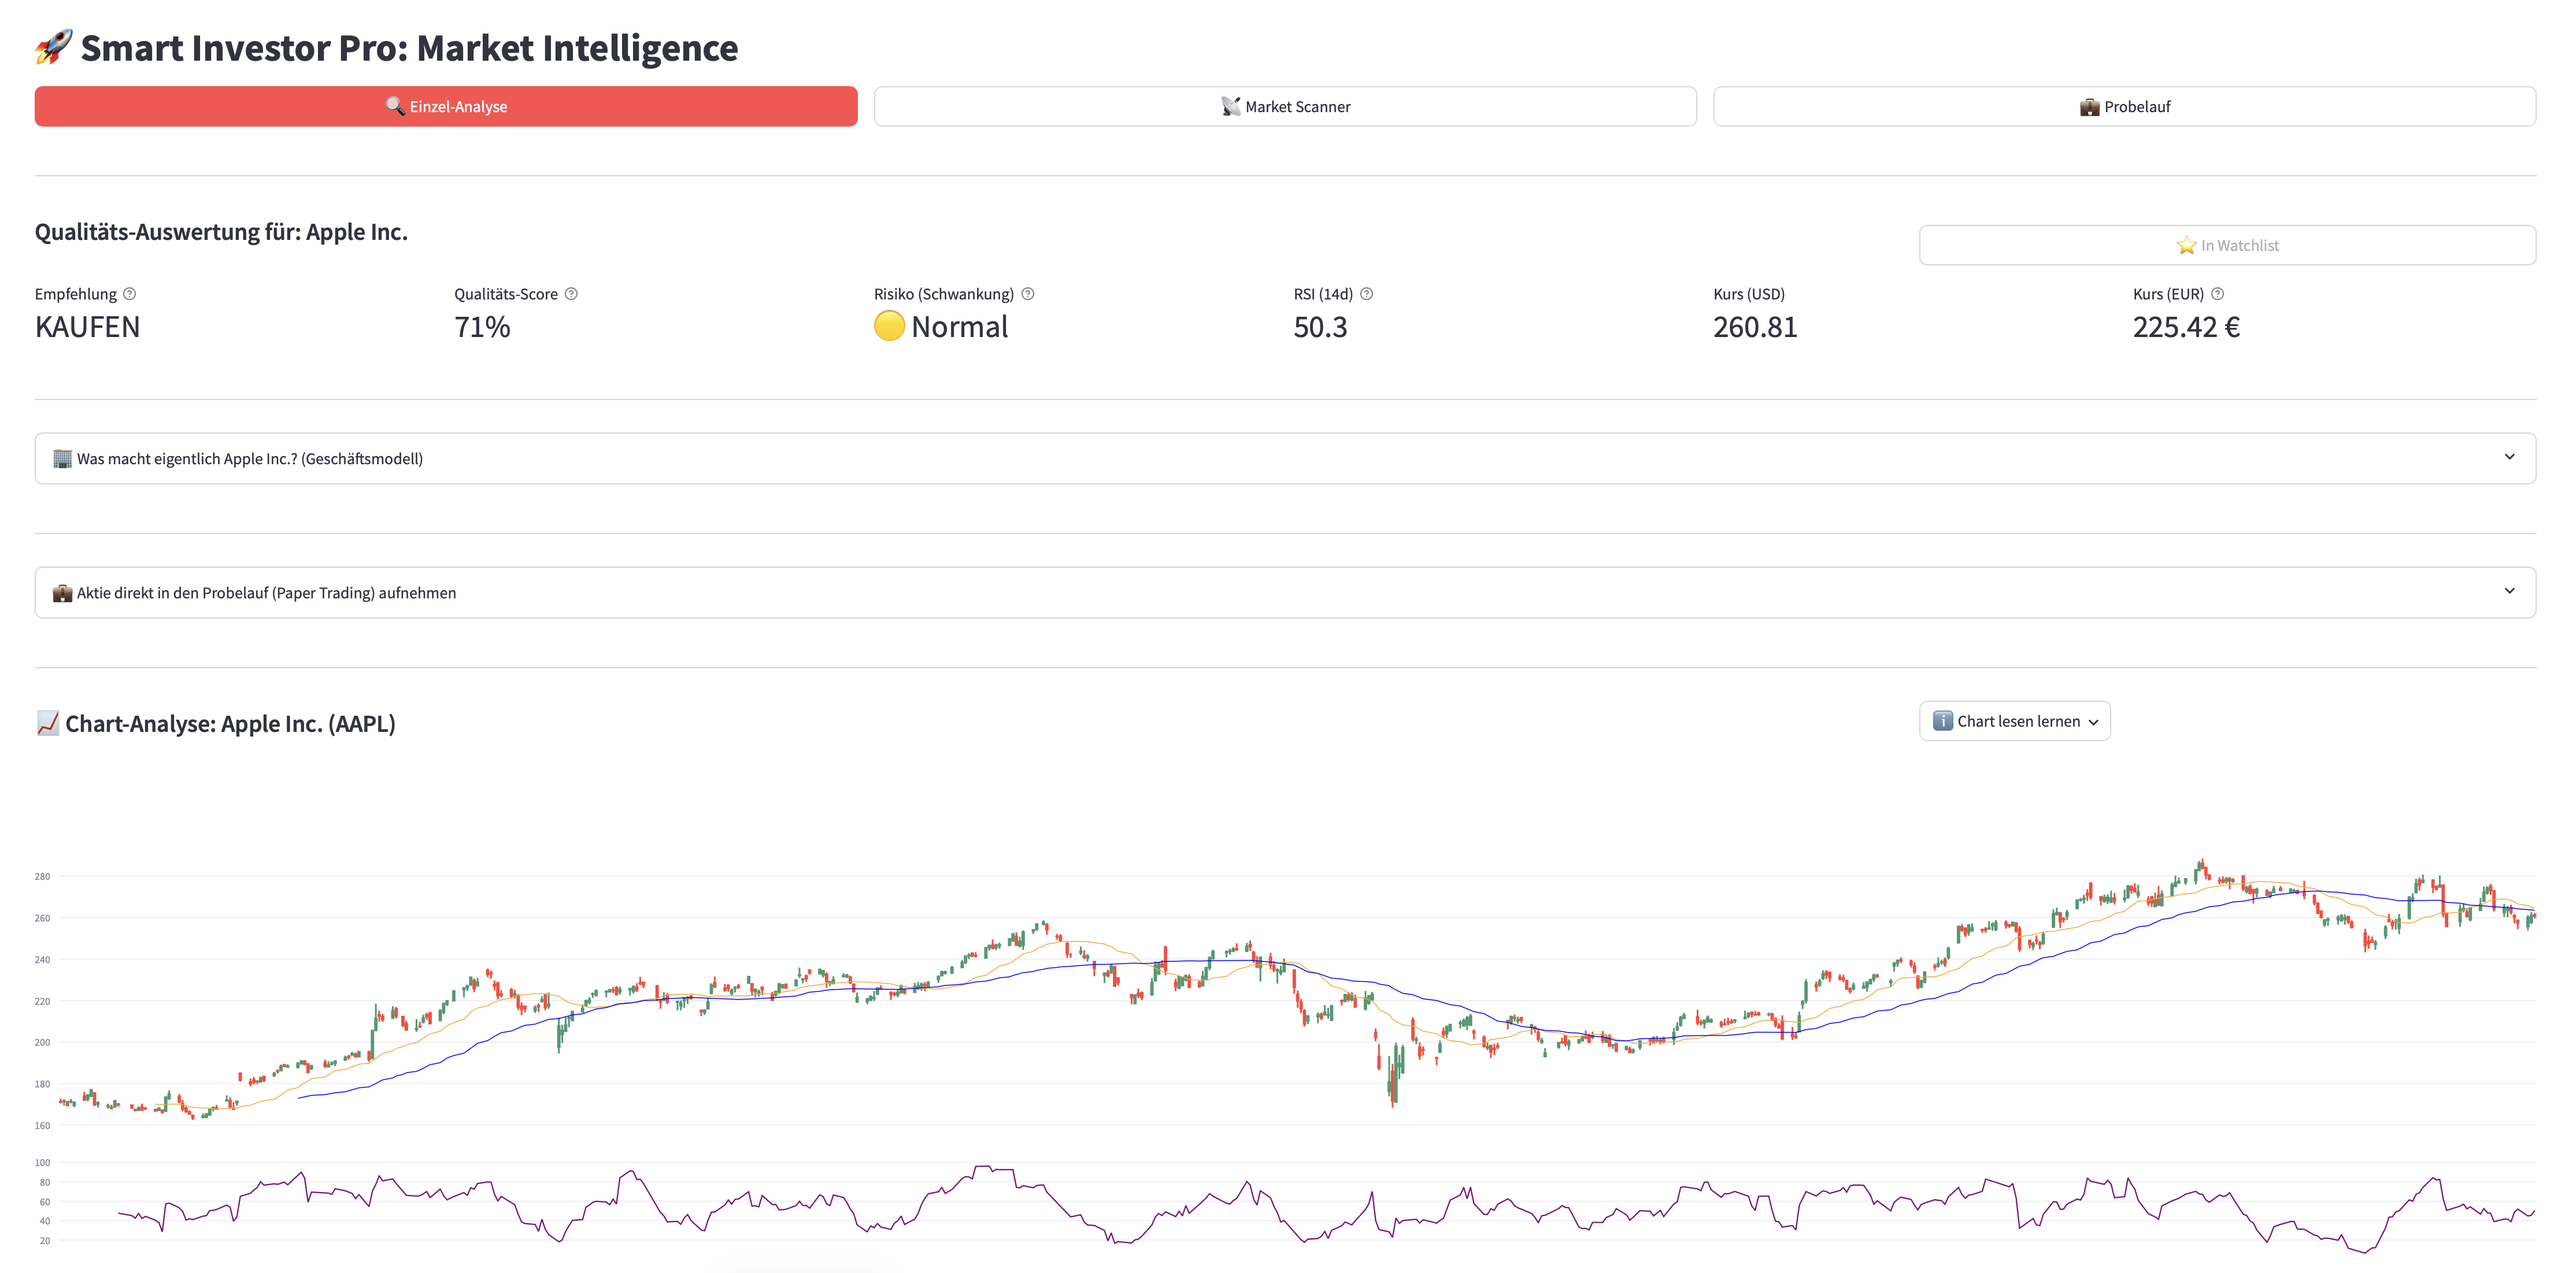This screenshot has width=2576, height=1273.
Task: Click the In Watchlist button
Action: click(2227, 245)
